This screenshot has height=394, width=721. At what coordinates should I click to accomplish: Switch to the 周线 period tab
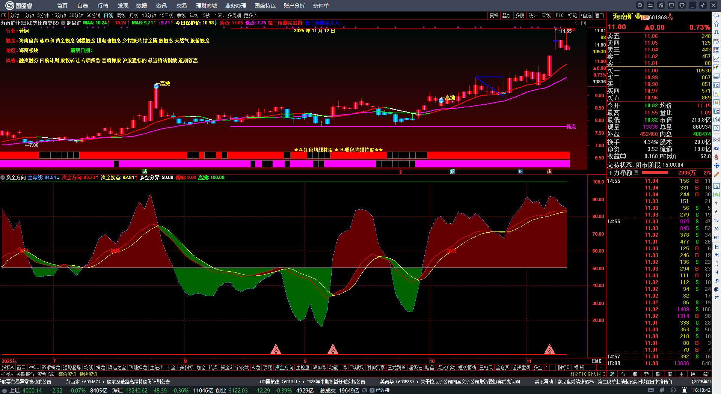pyautogui.click(x=121, y=15)
